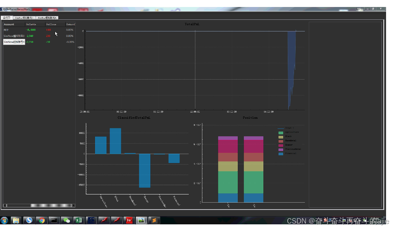Click the -3,150 PnlSettle value
The height and width of the screenshot is (229, 395).
point(30,42)
